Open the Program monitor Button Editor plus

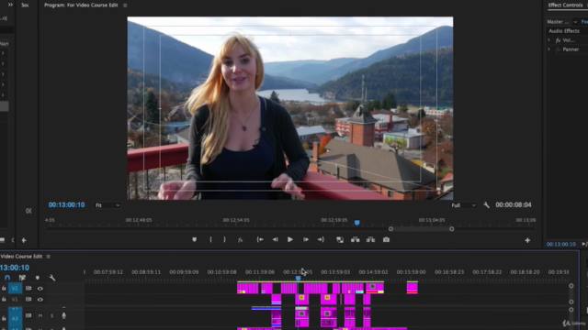527,240
